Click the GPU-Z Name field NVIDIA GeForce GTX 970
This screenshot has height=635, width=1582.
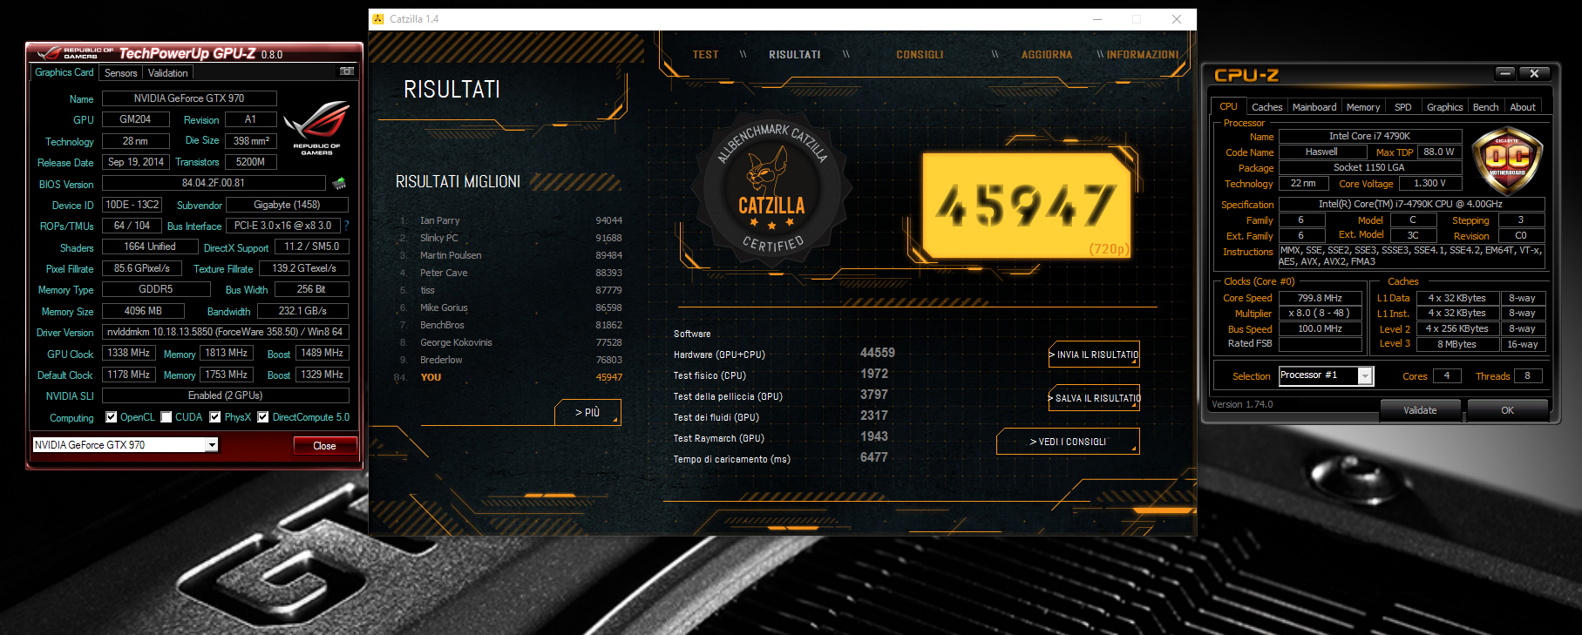(189, 98)
